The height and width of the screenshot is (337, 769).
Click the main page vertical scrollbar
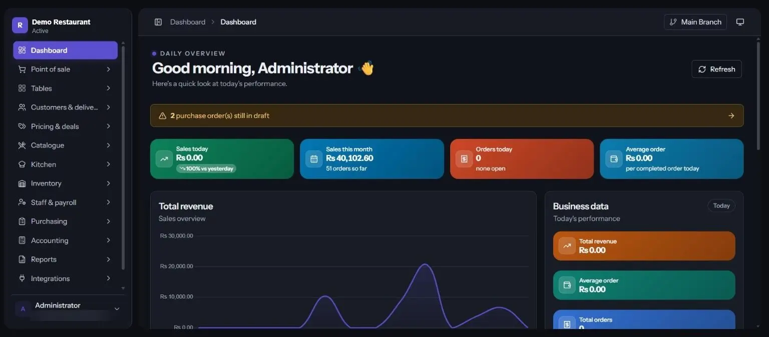tap(758, 95)
